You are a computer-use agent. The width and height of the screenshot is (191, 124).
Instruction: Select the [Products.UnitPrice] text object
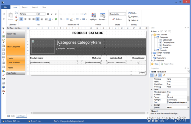93,63
